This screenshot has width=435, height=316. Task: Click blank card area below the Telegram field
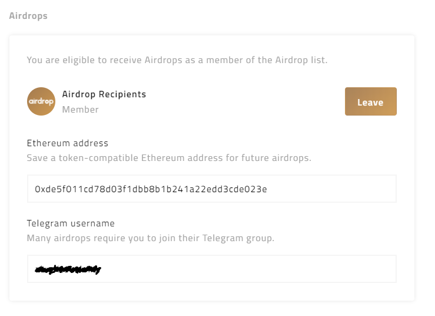211,292
